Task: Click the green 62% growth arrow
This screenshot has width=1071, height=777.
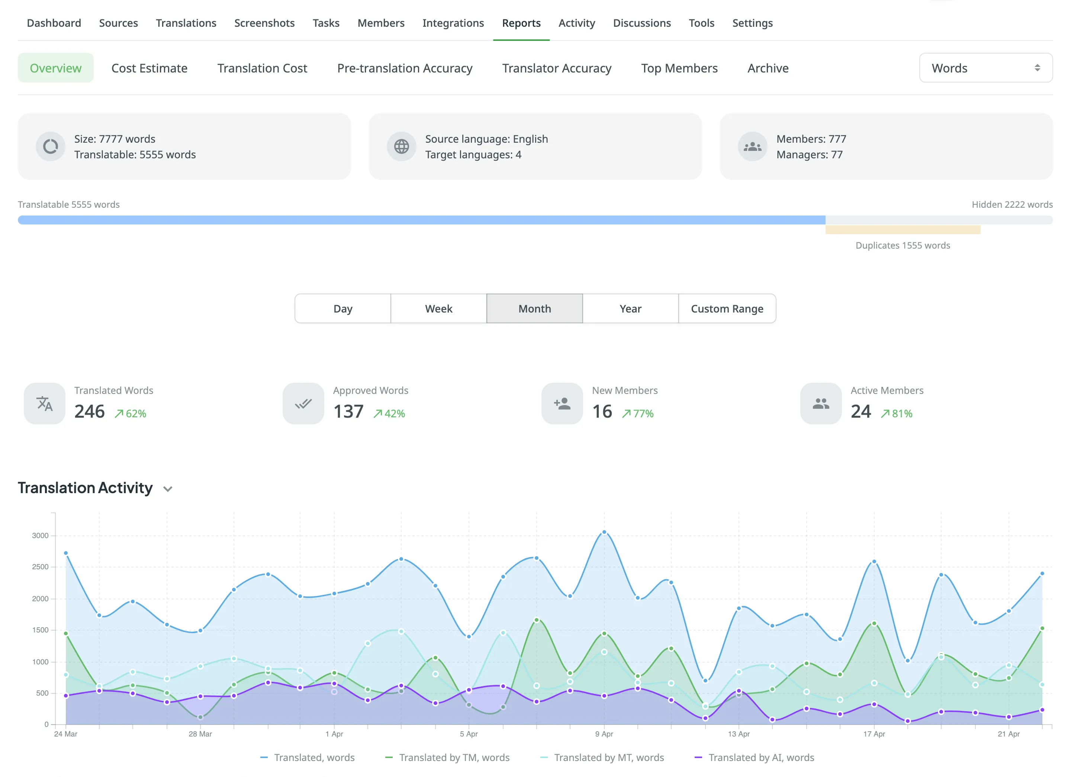Action: pyautogui.click(x=119, y=414)
